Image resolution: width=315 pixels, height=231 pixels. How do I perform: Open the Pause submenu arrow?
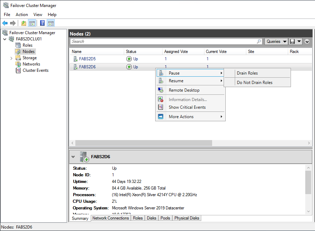[222, 73]
